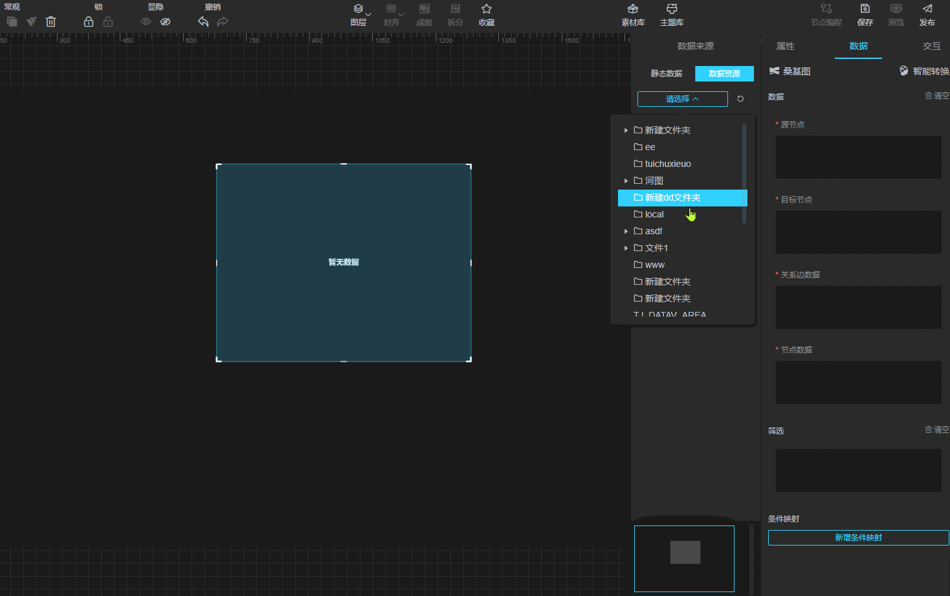Image resolution: width=950 pixels, height=596 pixels.
Task: Click the delete trash icon under 常规
Action: point(50,21)
